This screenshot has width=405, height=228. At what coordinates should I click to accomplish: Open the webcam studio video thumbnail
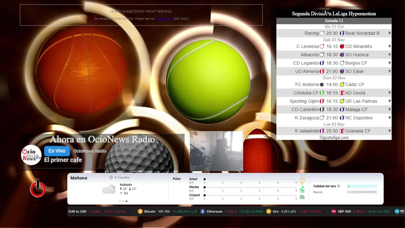point(216,151)
